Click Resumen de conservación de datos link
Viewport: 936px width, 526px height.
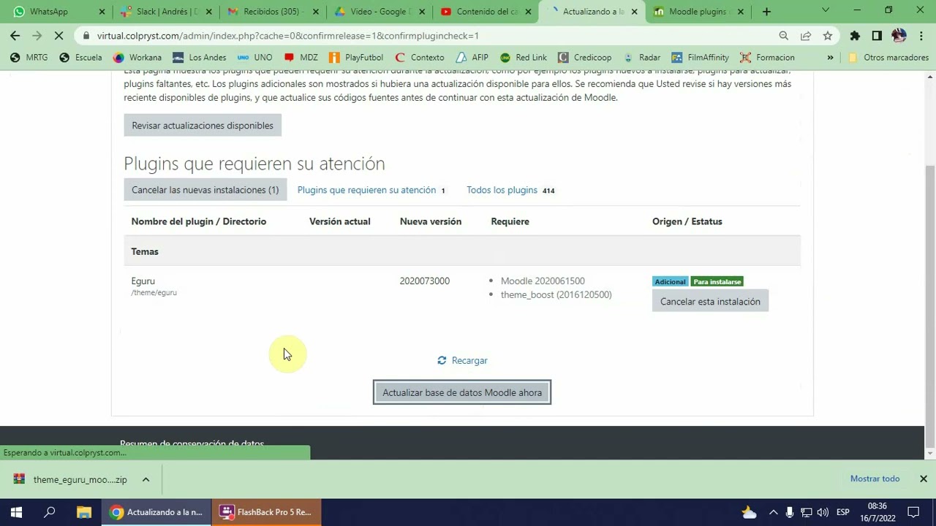[192, 443]
